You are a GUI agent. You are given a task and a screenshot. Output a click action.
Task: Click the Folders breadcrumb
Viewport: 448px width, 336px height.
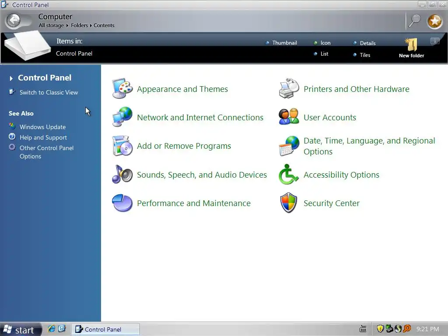80,25
